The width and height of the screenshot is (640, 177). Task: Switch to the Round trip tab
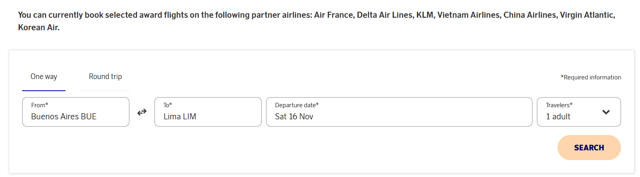click(105, 77)
